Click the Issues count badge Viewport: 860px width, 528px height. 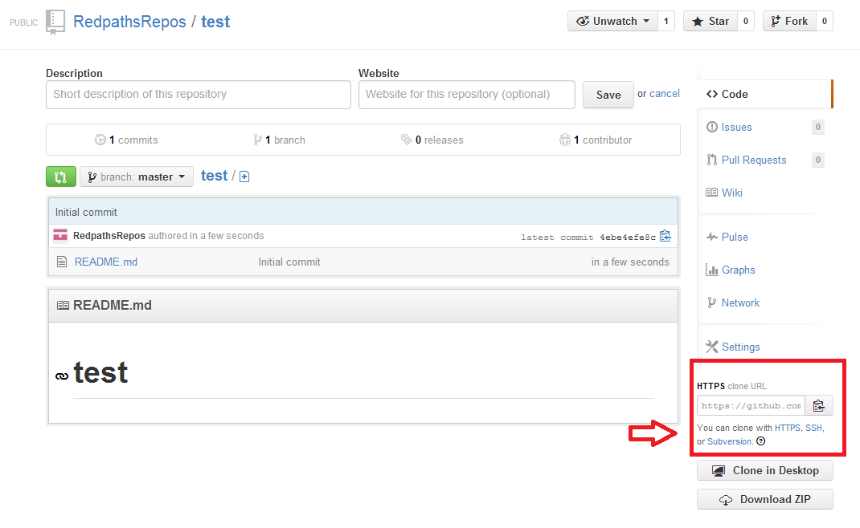[817, 127]
